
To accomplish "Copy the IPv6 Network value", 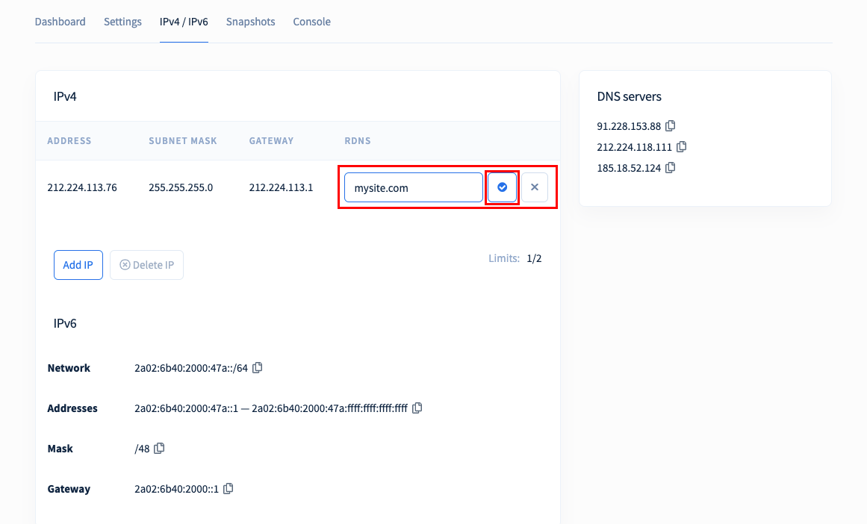I will [x=257, y=367].
